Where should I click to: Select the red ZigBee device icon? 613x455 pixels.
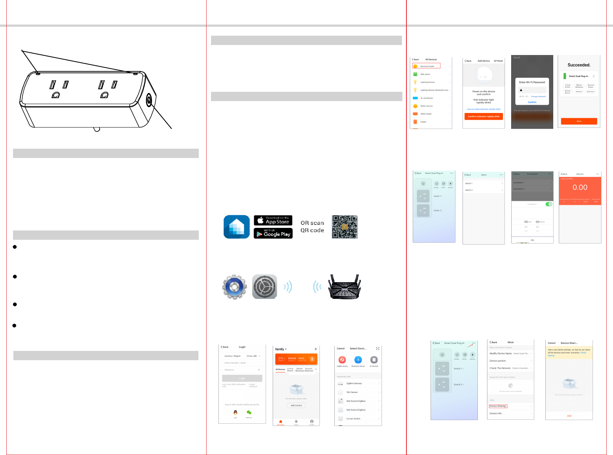click(342, 360)
